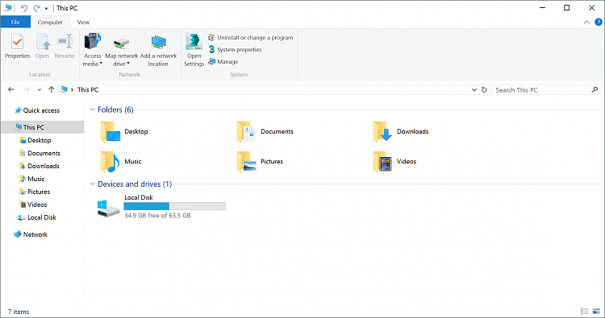Expand the address bar history dropdown
This screenshot has width=605, height=318.
tap(474, 89)
